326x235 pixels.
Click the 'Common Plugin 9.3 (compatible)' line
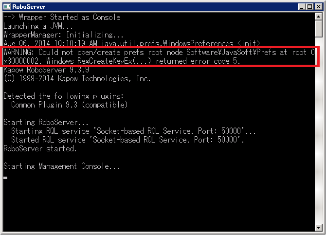(x=69, y=105)
